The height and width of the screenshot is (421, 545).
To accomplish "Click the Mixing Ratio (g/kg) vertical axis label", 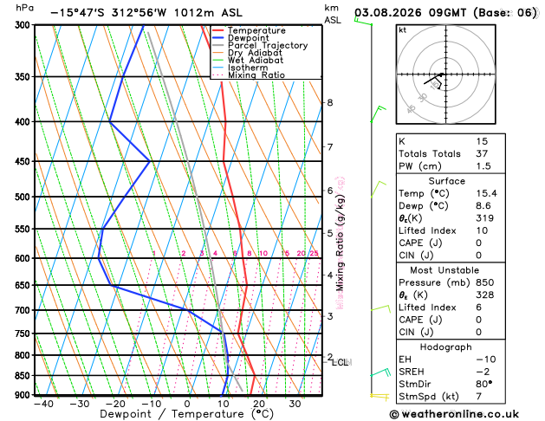I will (340, 243).
